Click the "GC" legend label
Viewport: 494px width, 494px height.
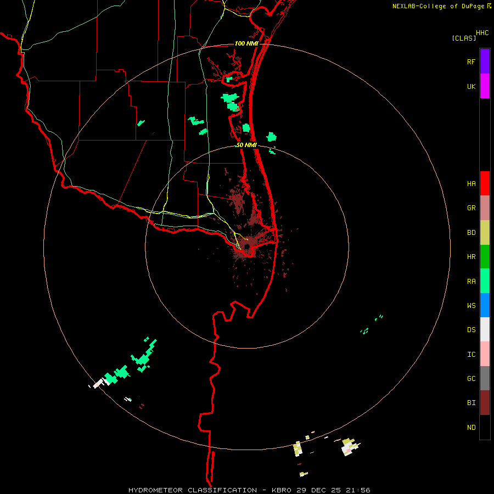471,379
